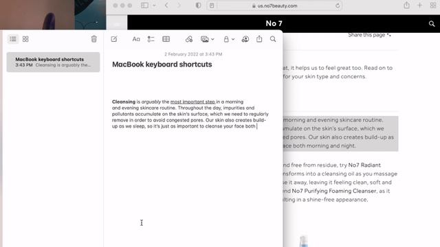This screenshot has width=440, height=247.
Task: Click the add link icon in Notes
Action: click(189, 39)
